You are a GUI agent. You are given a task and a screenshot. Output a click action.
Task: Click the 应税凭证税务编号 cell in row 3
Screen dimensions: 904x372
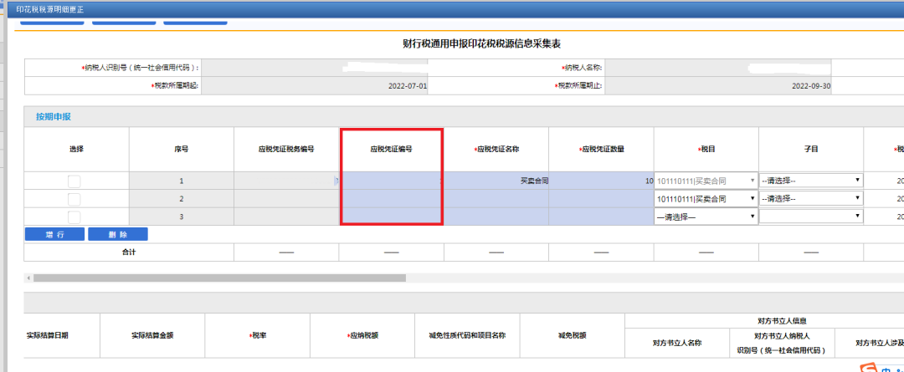coord(286,217)
